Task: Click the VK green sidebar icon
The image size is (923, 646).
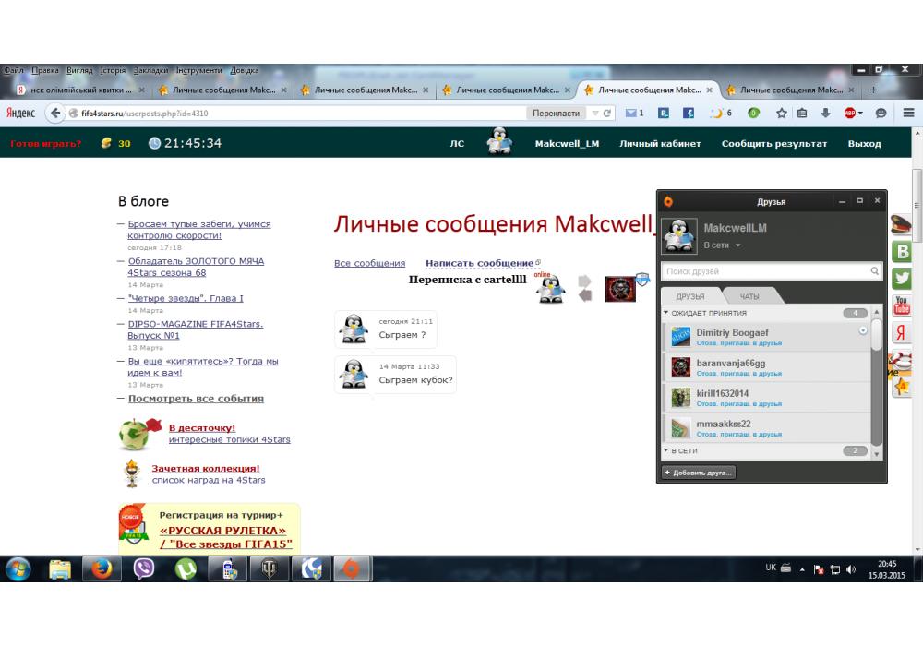Action: point(901,252)
